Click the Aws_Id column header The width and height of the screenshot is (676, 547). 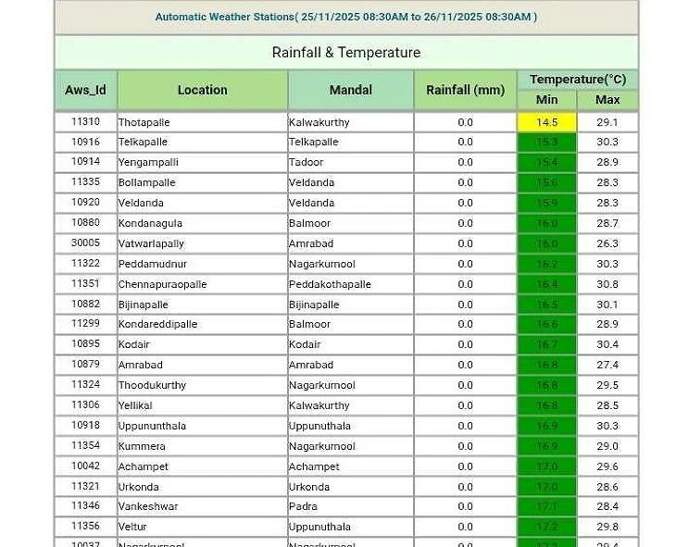pyautogui.click(x=85, y=90)
